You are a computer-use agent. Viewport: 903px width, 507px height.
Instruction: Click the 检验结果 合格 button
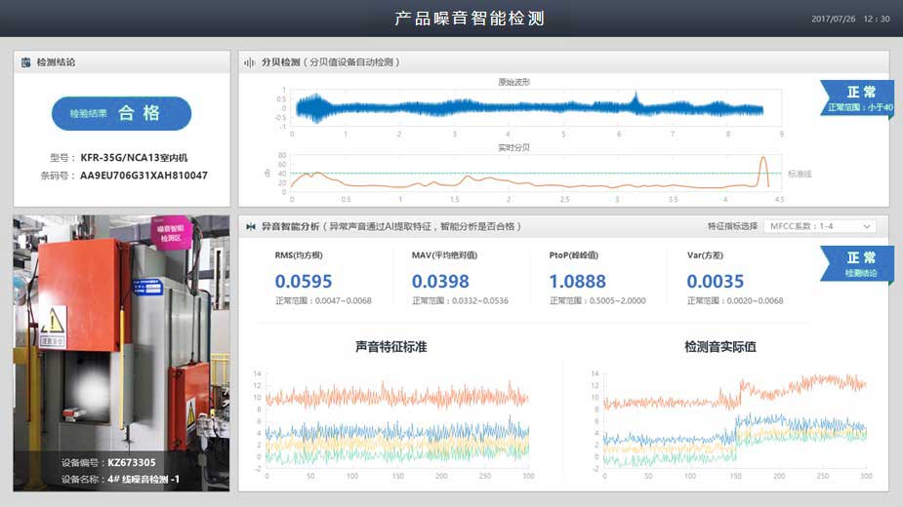(121, 113)
